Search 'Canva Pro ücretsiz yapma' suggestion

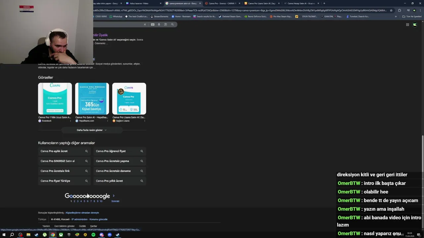[x=119, y=161]
